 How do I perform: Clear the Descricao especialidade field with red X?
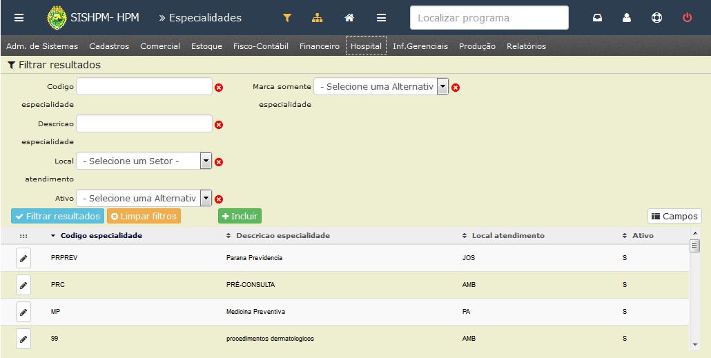coord(219,125)
